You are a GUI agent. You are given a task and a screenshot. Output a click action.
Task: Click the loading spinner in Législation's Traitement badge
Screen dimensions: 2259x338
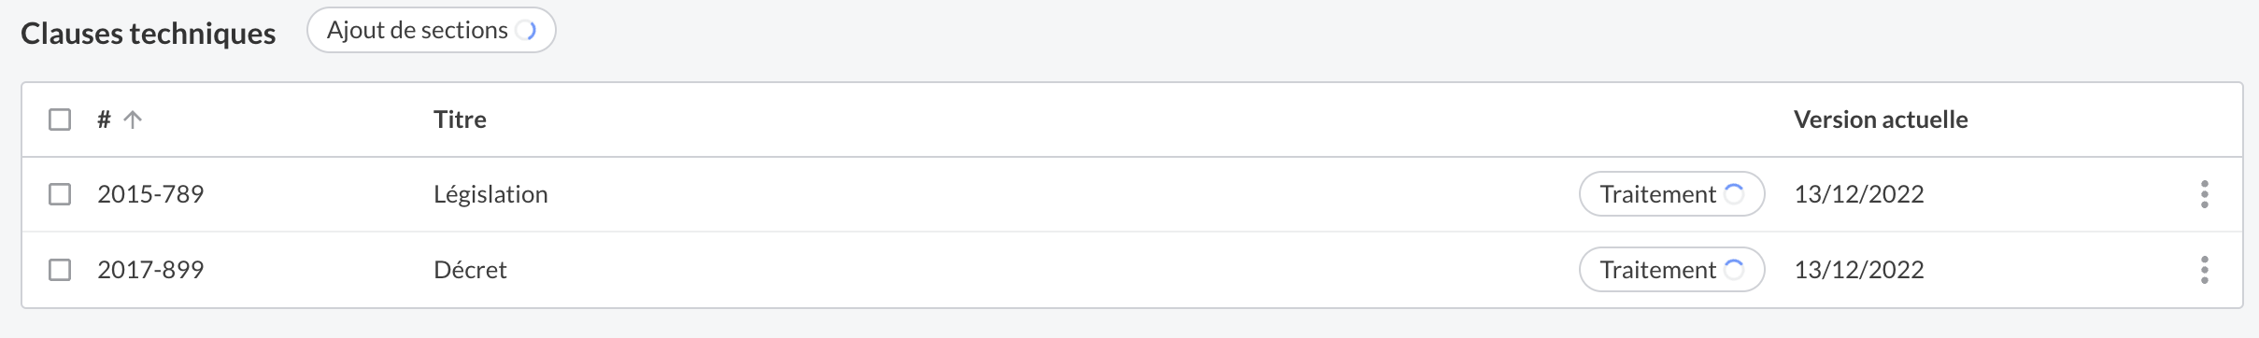point(1734,194)
